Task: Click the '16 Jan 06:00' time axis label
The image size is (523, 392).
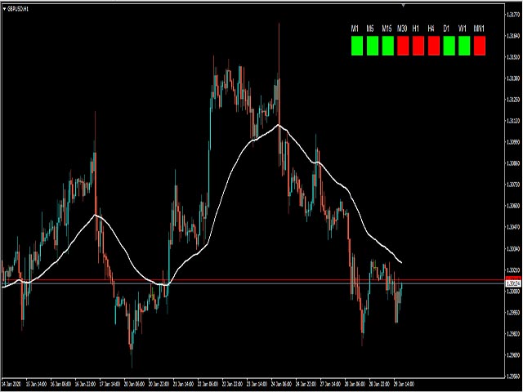Action: tap(62, 384)
